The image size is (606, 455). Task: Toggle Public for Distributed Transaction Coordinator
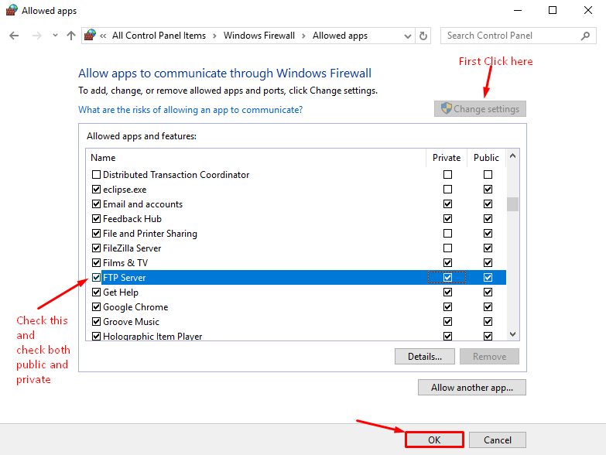click(x=488, y=175)
